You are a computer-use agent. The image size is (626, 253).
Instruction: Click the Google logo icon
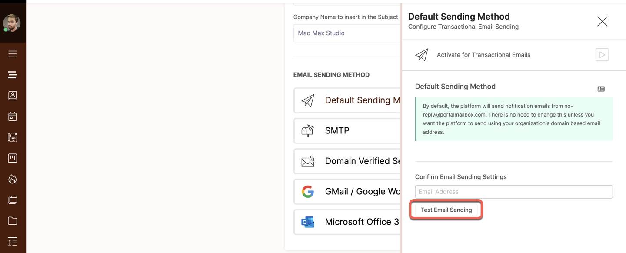308,192
